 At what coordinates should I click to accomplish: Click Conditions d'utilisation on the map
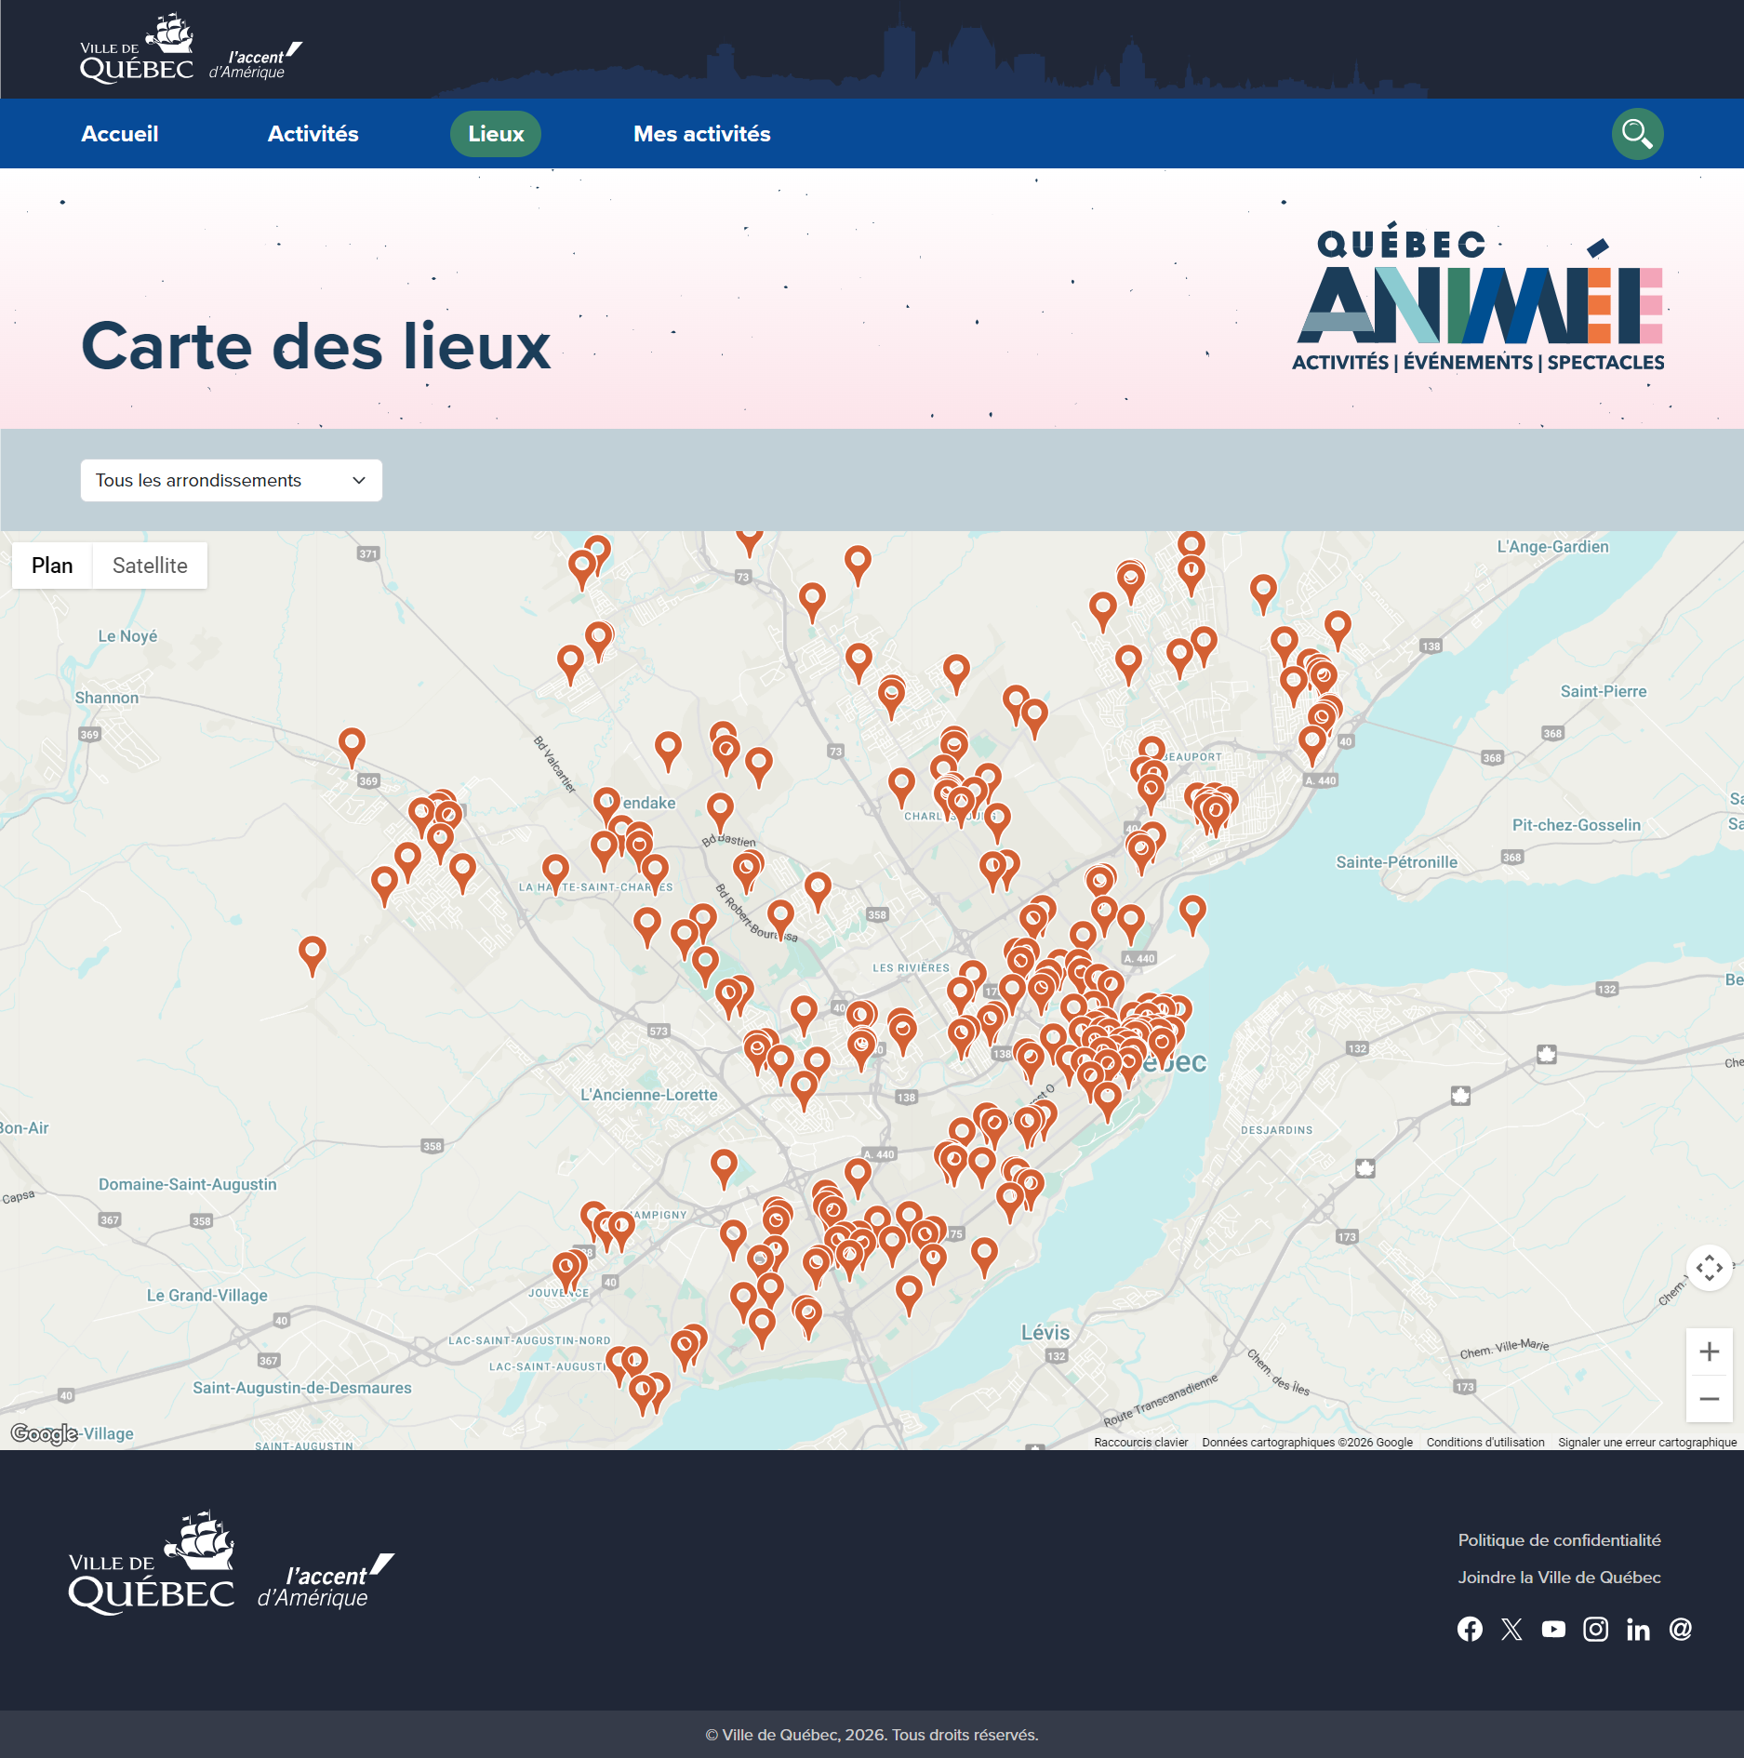click(x=1485, y=1443)
